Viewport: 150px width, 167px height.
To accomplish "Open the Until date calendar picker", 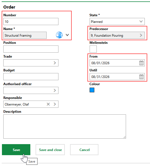I will pyautogui.click(x=141, y=77).
